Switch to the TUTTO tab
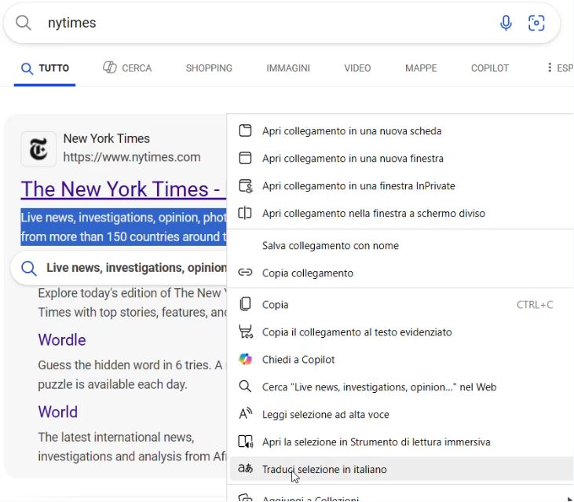The image size is (574, 502). (45, 68)
